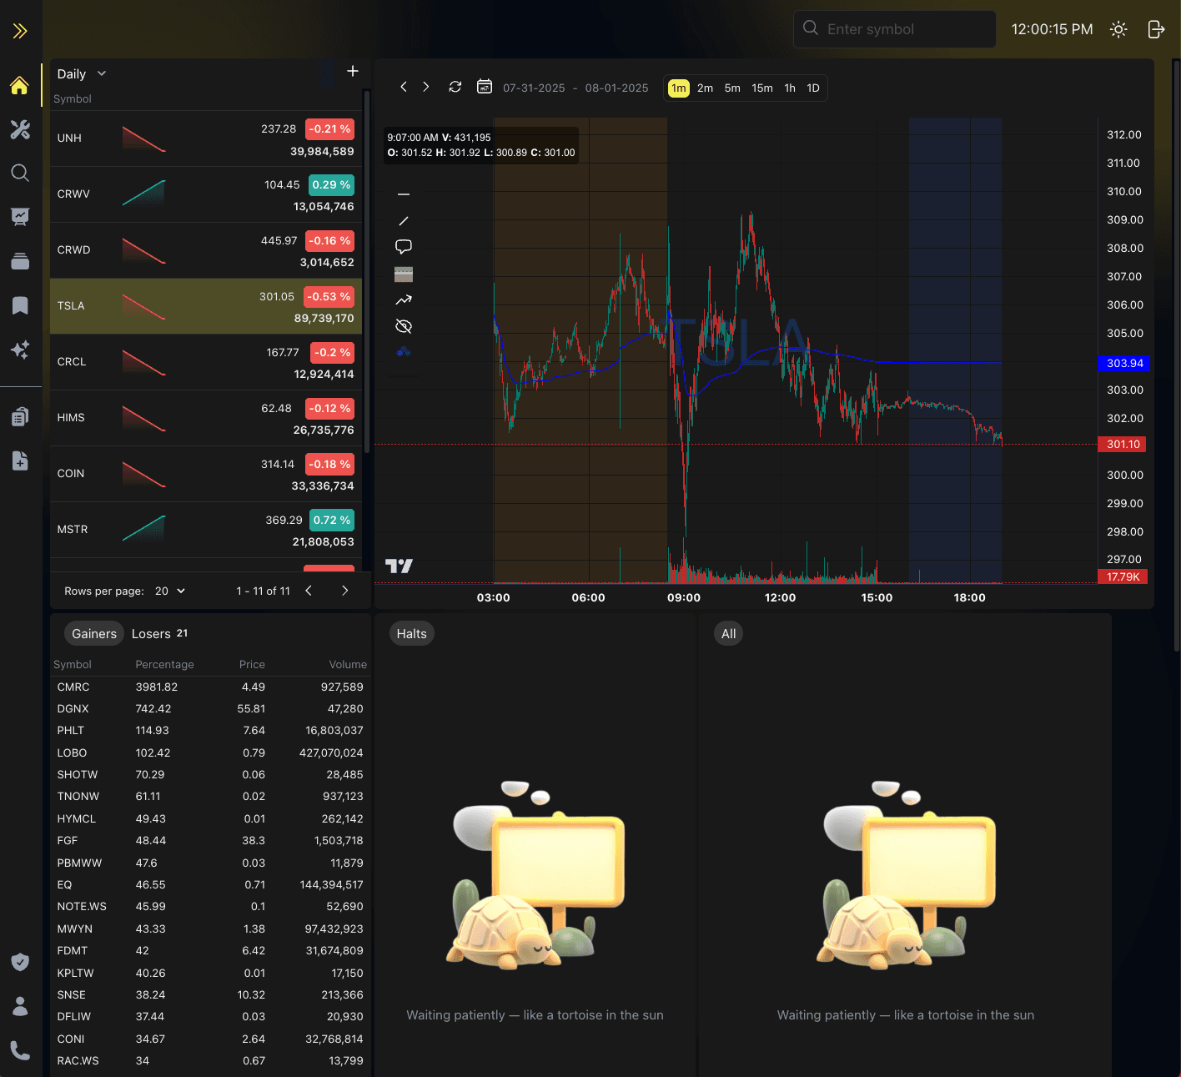Open the search magnifier in sidebar
The height and width of the screenshot is (1077, 1181).
pyautogui.click(x=20, y=173)
